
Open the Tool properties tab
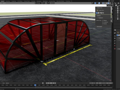[x=115, y=33]
